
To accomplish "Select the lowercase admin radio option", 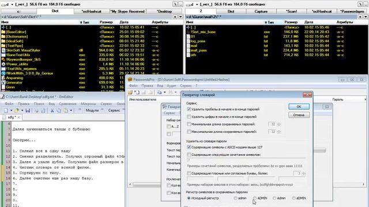I will (235, 198).
